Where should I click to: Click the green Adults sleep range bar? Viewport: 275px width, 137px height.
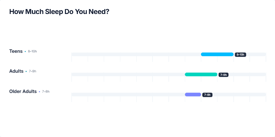click(201, 74)
